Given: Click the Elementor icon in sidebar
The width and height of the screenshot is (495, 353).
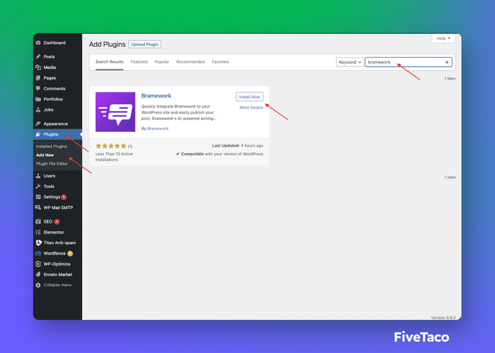Looking at the screenshot, I should coord(38,232).
